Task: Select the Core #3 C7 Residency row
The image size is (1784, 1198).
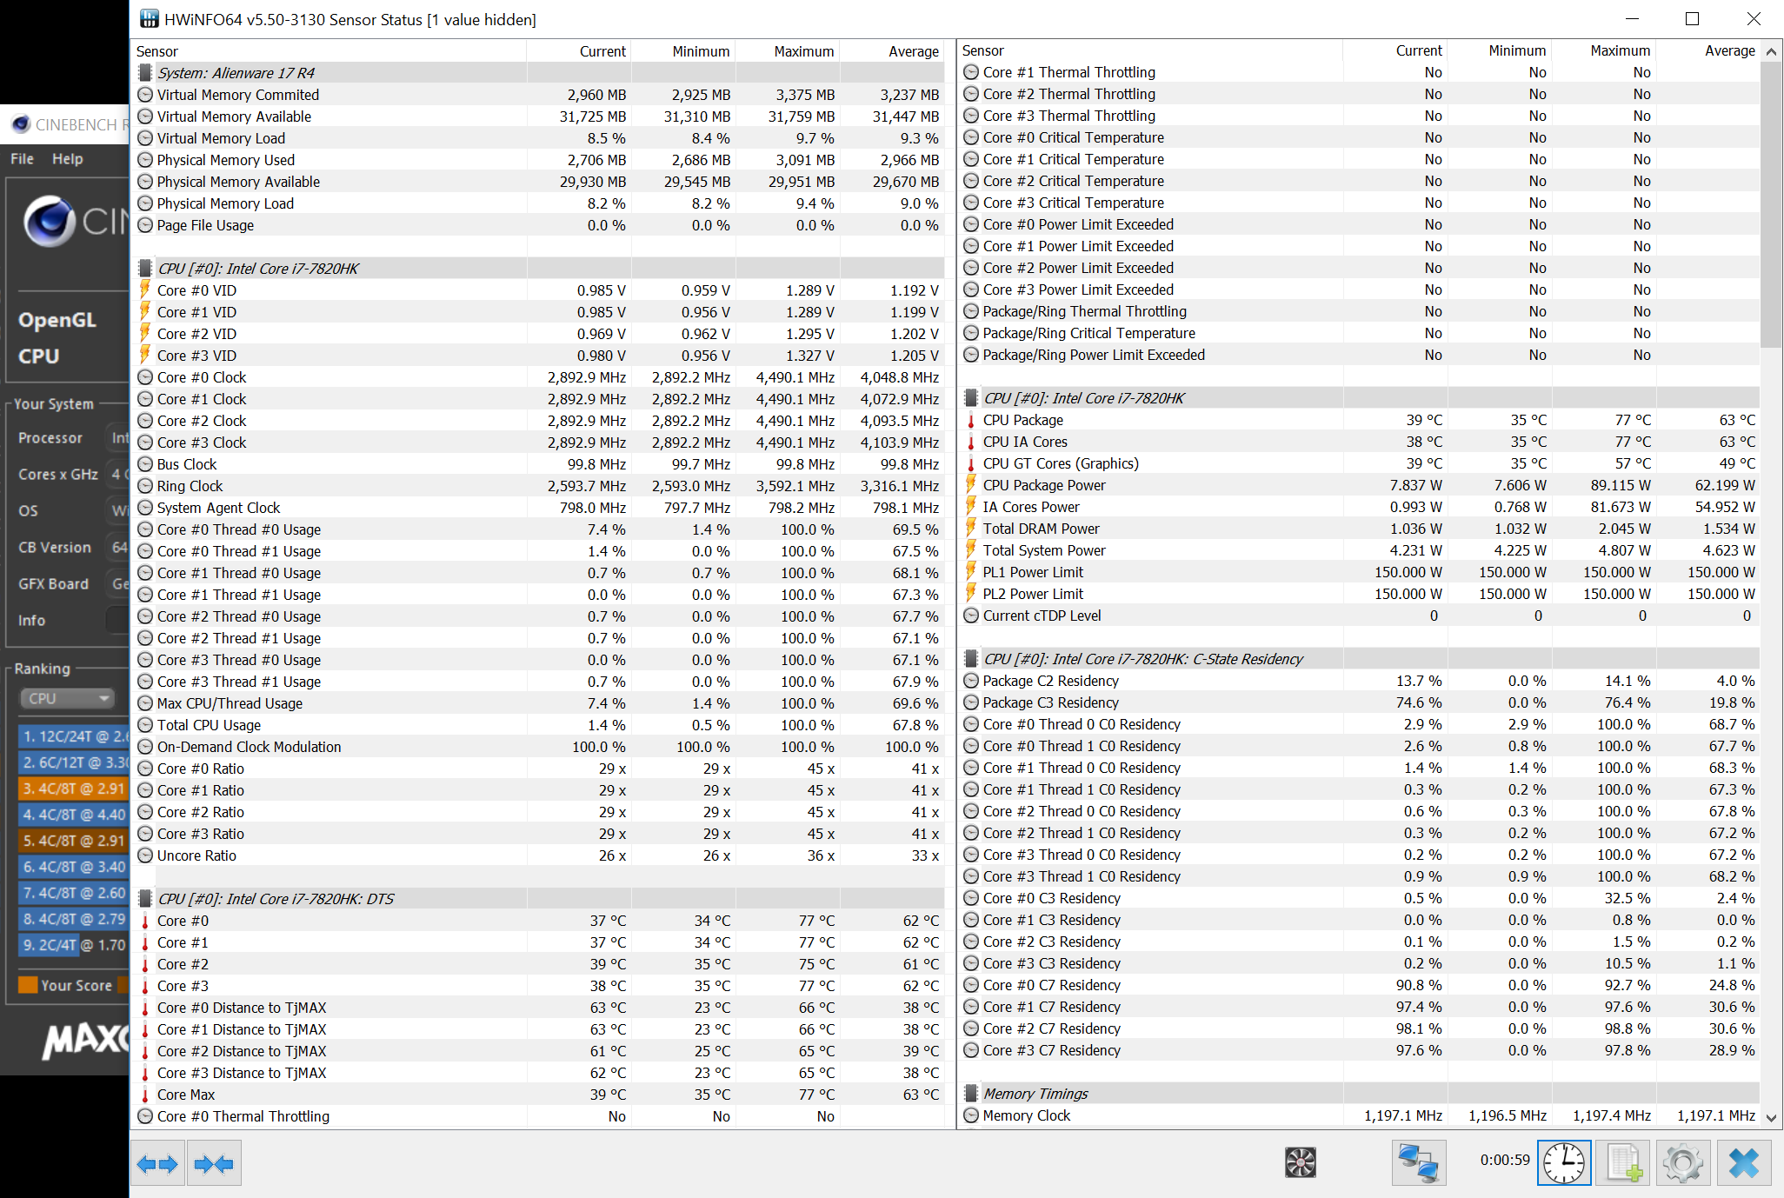Action: point(1360,1050)
